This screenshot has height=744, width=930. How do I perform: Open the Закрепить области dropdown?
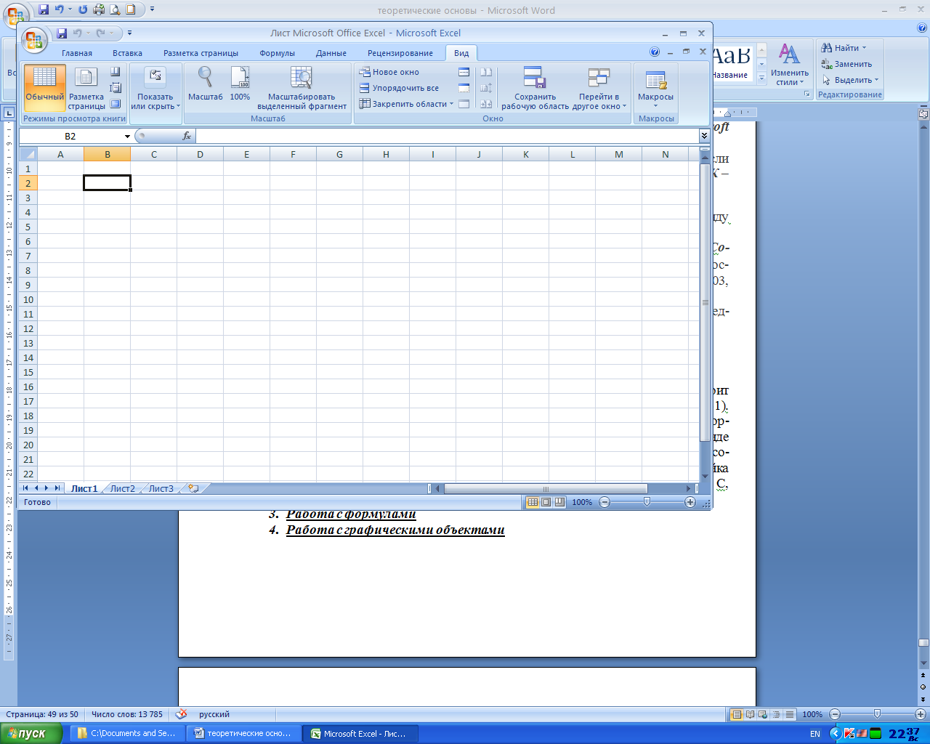(x=406, y=104)
